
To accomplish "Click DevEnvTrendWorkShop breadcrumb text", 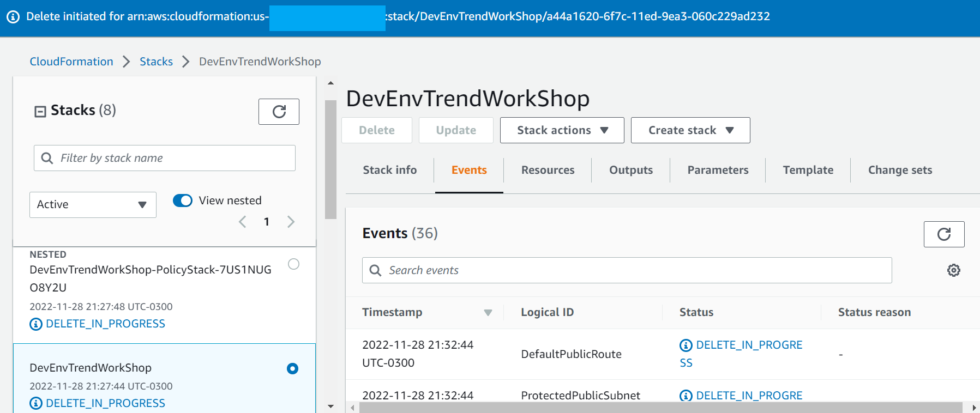I will (260, 62).
